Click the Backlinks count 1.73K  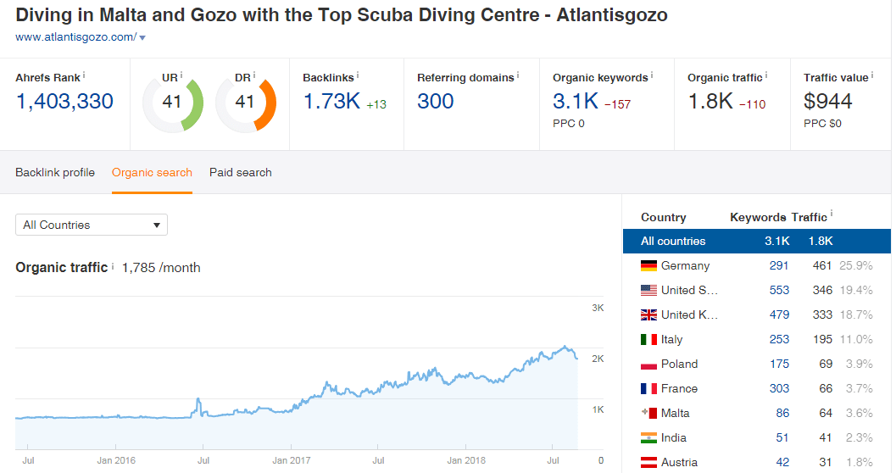[331, 101]
